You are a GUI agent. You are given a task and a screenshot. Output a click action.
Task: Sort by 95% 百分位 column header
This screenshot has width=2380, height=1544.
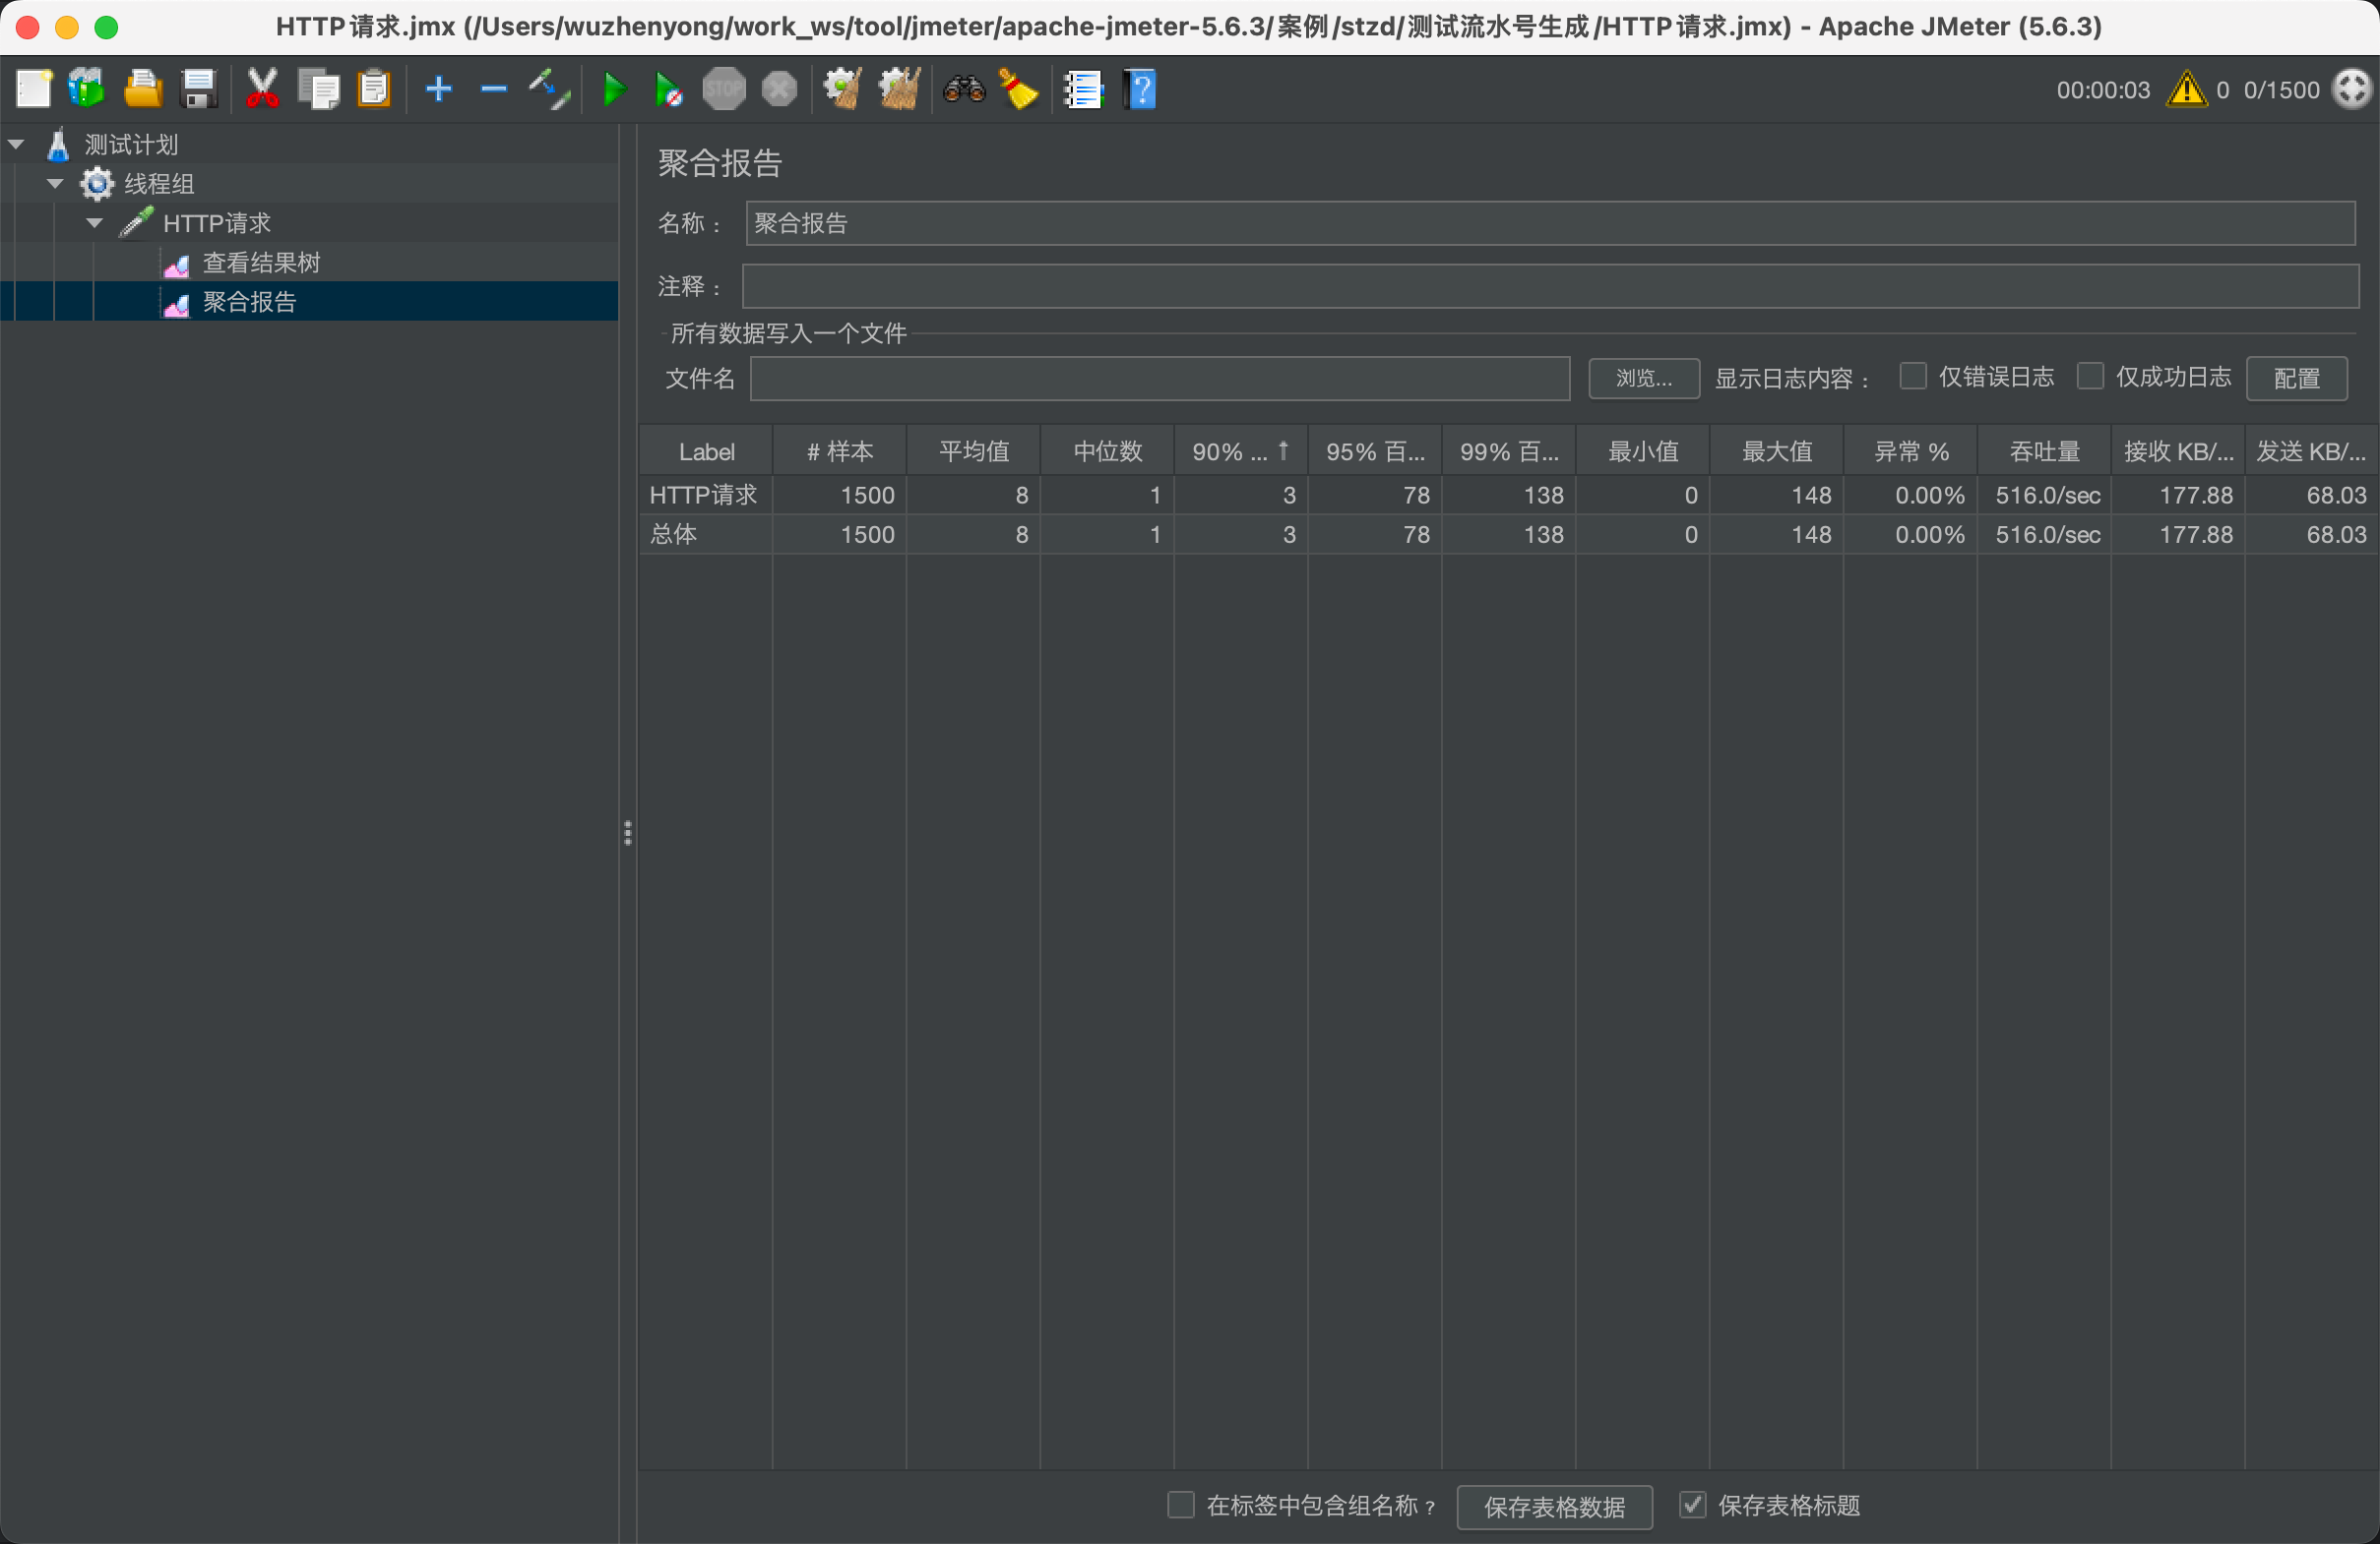1375,451
